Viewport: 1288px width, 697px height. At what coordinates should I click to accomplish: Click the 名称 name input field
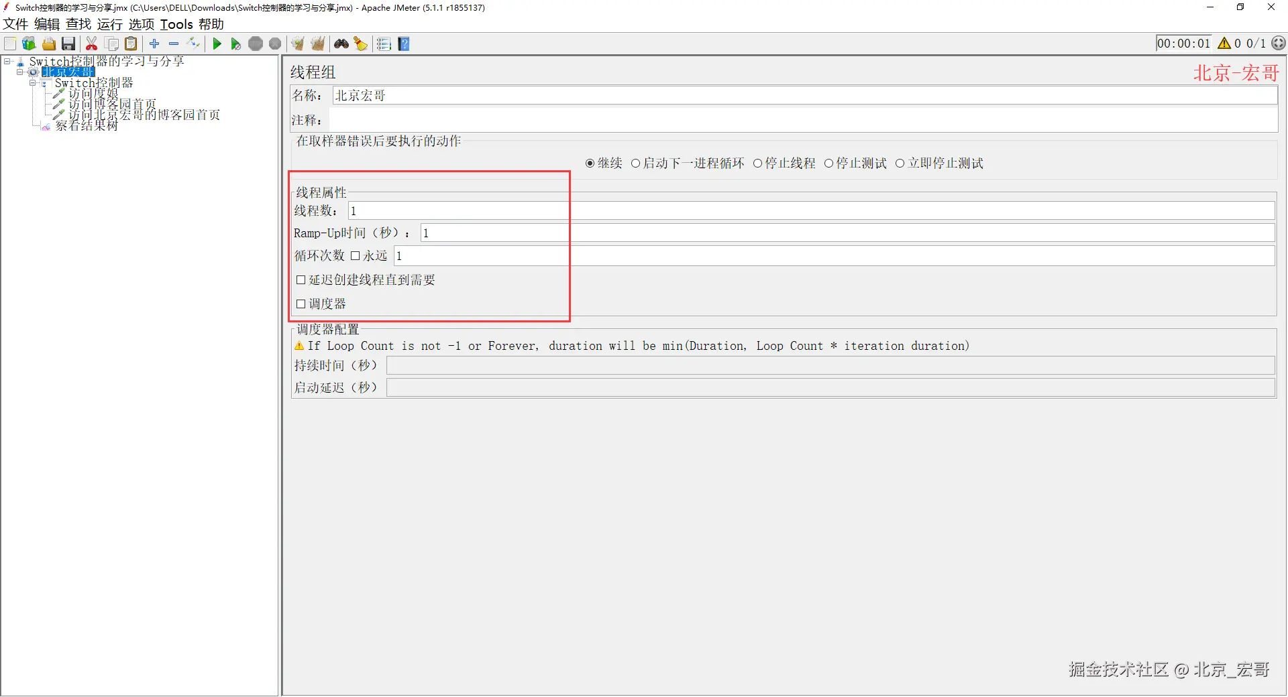click(x=805, y=96)
